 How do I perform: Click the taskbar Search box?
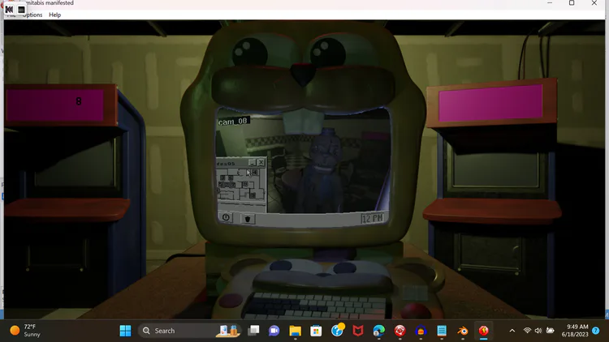190,331
